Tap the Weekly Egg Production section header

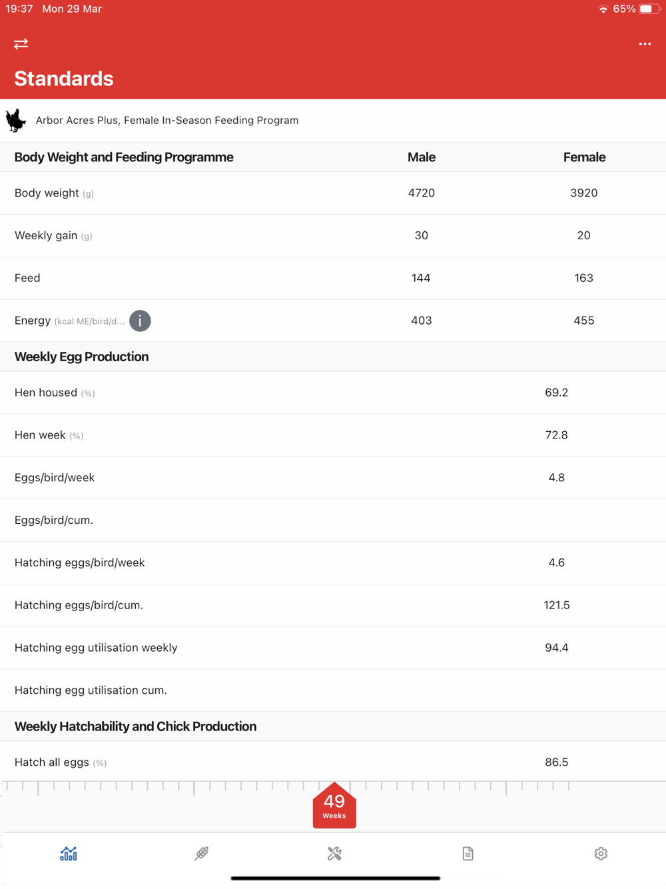point(82,357)
